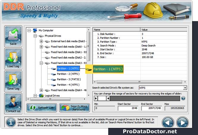
Task: Click tree panel scroll down arrow
Action: [89, 95]
